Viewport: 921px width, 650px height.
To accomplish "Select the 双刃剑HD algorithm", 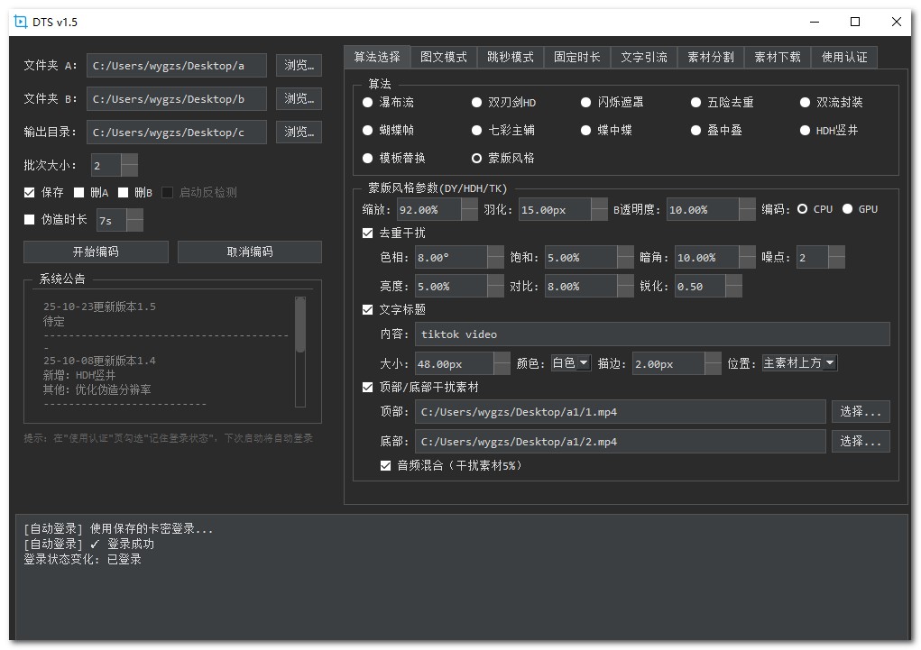I will pyautogui.click(x=477, y=102).
